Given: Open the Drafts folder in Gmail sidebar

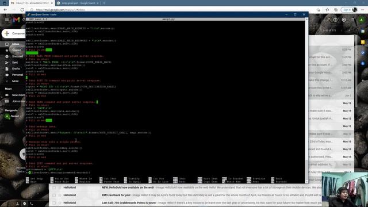Looking at the screenshot, I should click(16, 68).
